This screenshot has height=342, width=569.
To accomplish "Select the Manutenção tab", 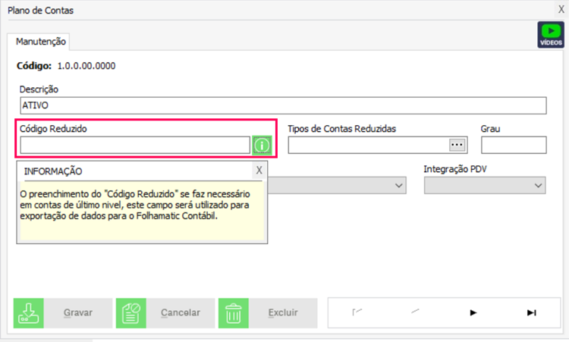I will 41,42.
